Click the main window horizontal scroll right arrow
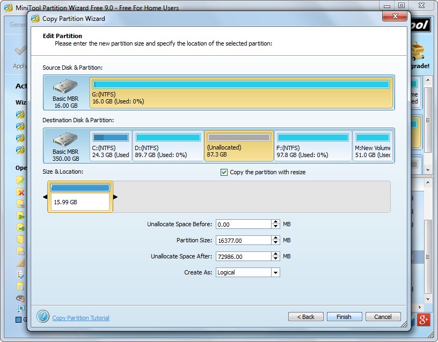438x342 pixels. coord(420,307)
